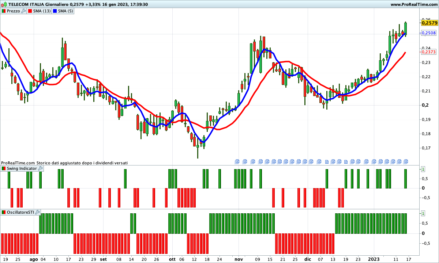Click the candlestick chart icon beside TELECOM ITALIA
Image resolution: width=439 pixels, height=263 pixels.
tap(4, 4)
